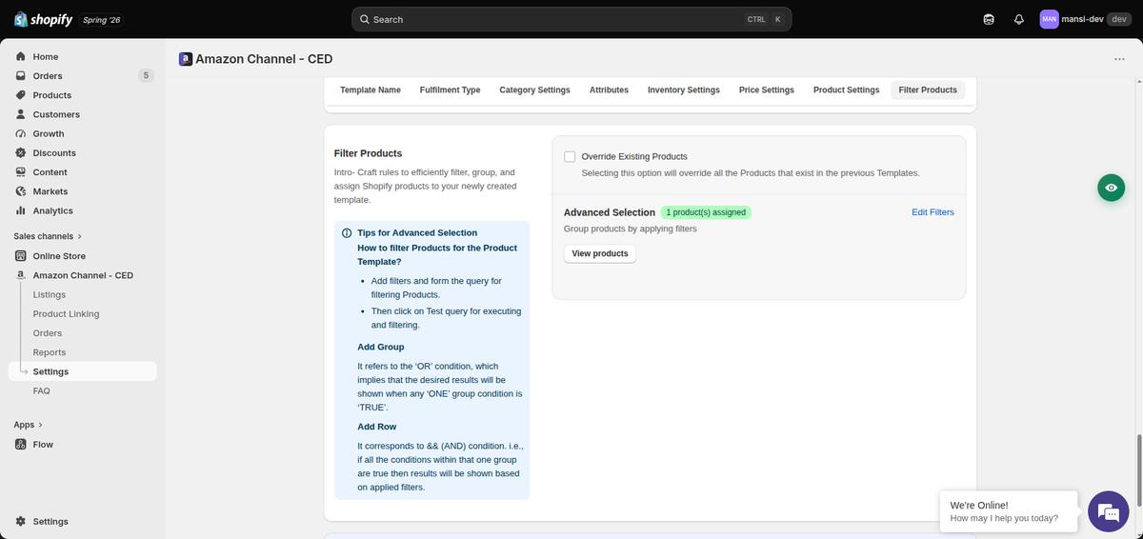The height and width of the screenshot is (539, 1143).
Task: Click the Growth icon in sidebar
Action: coord(21,133)
